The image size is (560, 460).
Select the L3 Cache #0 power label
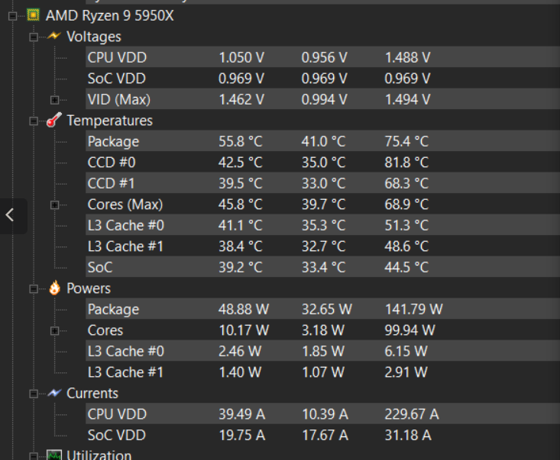pos(126,351)
